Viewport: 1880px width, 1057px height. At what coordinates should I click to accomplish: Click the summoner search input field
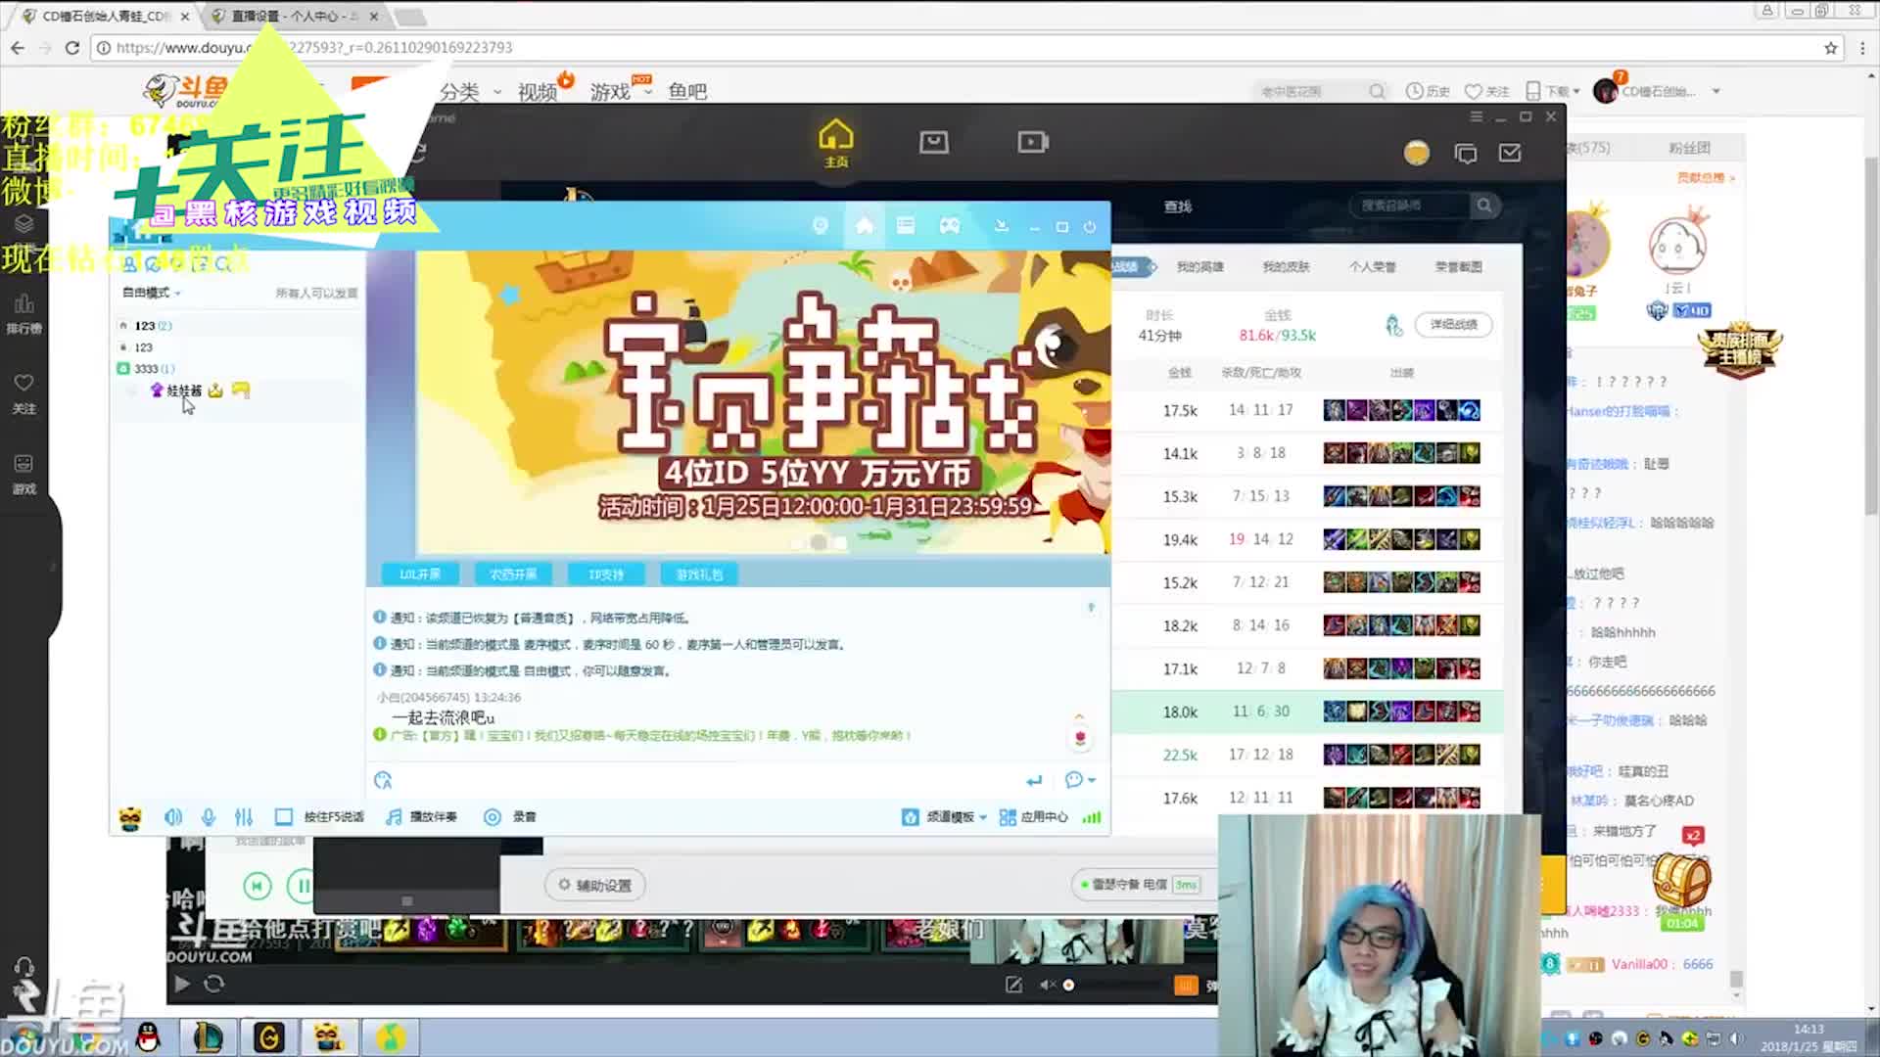coord(1410,206)
